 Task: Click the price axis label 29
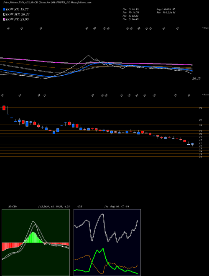point(200,108)
